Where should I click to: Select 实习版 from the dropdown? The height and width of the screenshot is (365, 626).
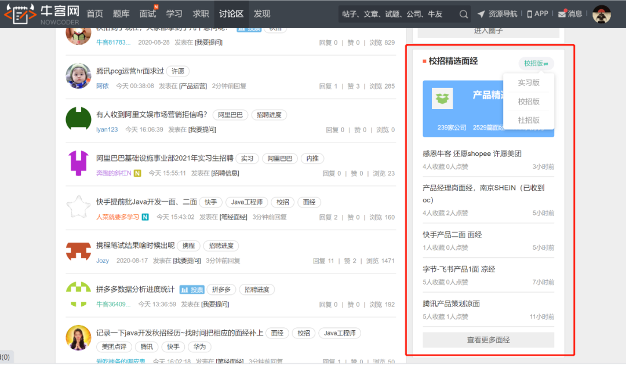coord(529,83)
